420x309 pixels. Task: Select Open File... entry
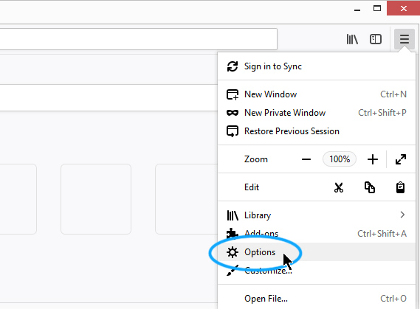pos(317,298)
